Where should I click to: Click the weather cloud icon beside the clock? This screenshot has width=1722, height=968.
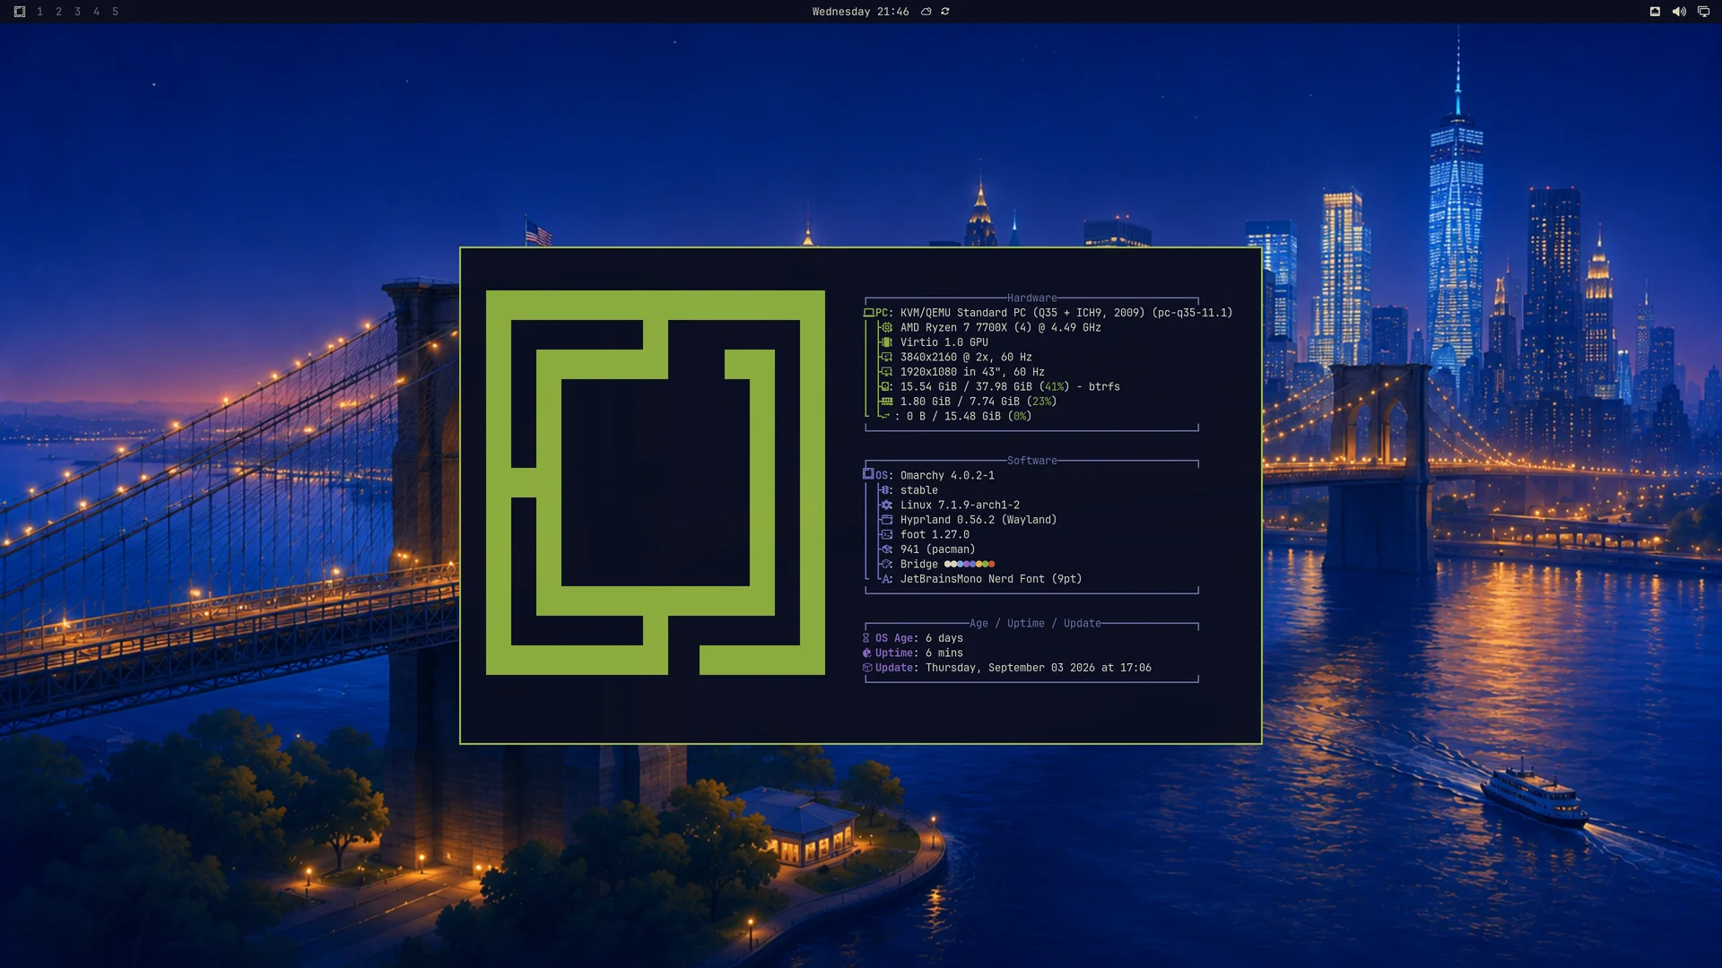pos(926,12)
